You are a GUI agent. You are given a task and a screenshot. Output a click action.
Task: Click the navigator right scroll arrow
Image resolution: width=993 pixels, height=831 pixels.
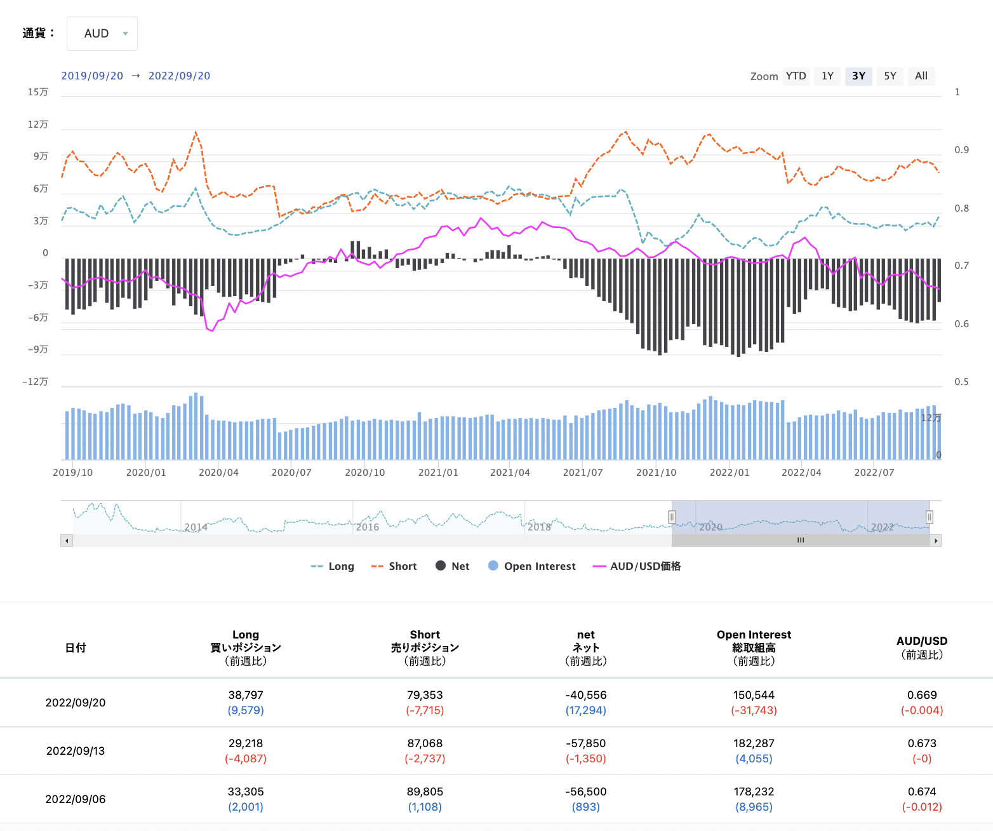(x=935, y=541)
